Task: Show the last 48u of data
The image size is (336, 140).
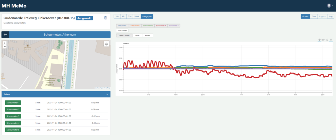Action: (x=123, y=16)
